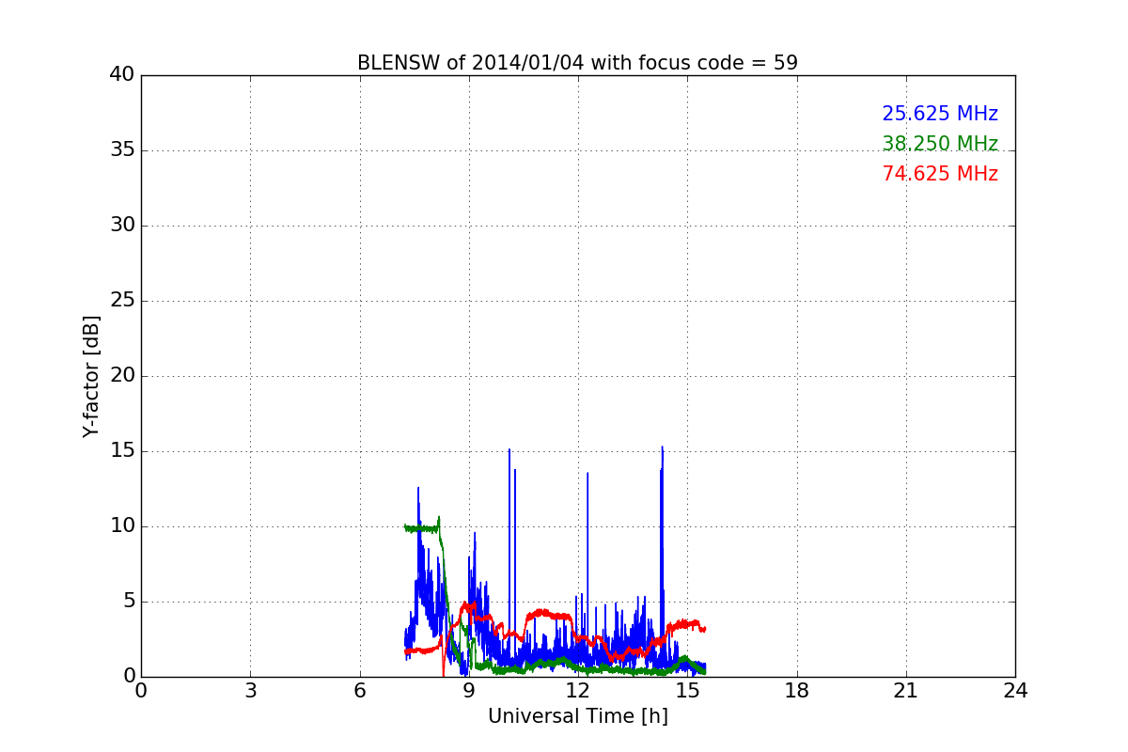Click the x-axis tick label 9
The height and width of the screenshot is (752, 1128).
[x=469, y=691]
